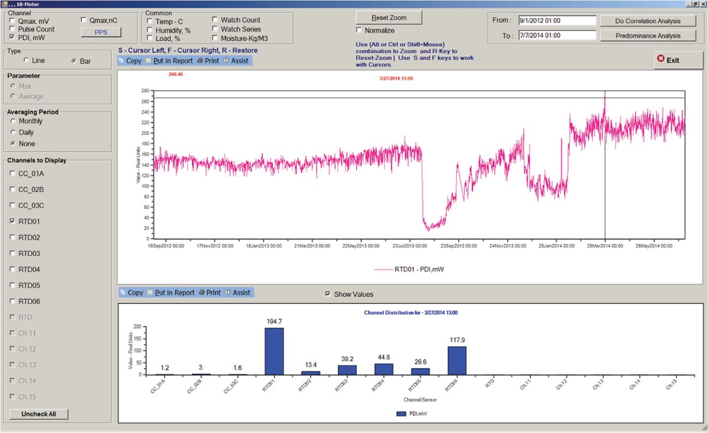Choose Monthly averaging period
Screen dimensions: 708x433
point(13,121)
